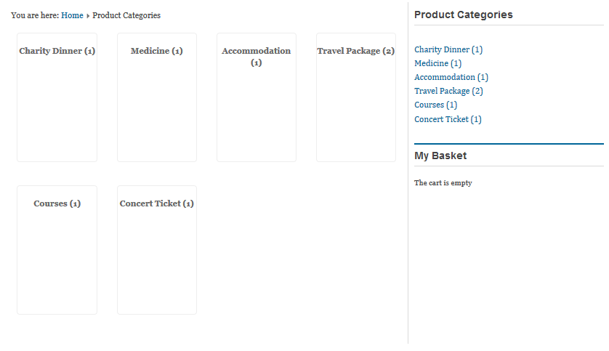The image size is (609, 351).
Task: Open the Travel Package (2) tile heading
Action: [355, 51]
